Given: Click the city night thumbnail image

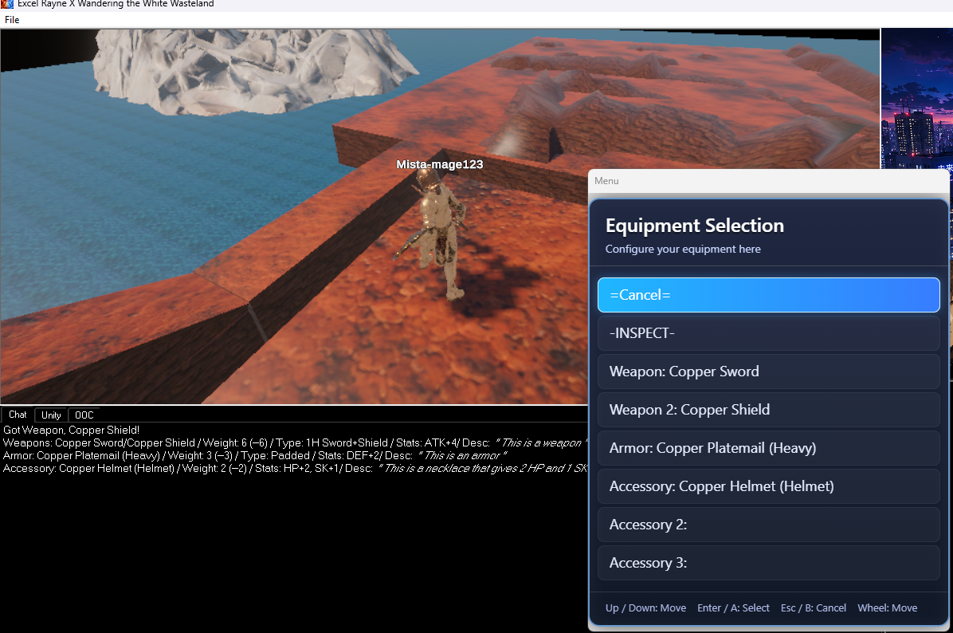Looking at the screenshot, I should [x=917, y=99].
